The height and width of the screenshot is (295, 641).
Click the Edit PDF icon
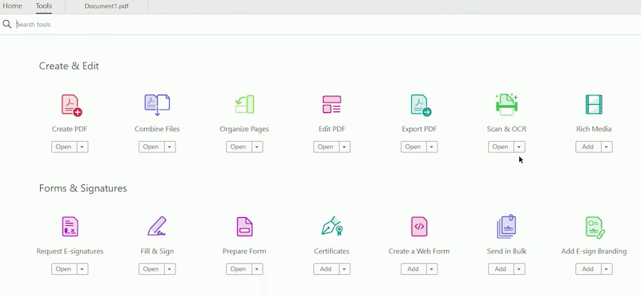pos(332,105)
